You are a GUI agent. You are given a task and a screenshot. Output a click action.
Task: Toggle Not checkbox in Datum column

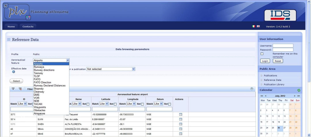click(169, 104)
